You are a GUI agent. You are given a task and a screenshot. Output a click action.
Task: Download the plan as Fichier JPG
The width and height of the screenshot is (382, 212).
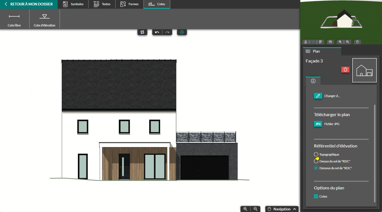318,124
